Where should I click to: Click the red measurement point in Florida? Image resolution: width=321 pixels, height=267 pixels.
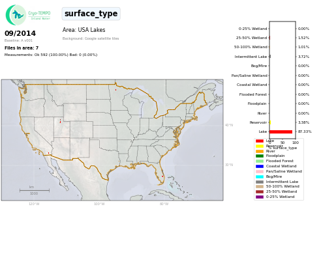click(162, 176)
